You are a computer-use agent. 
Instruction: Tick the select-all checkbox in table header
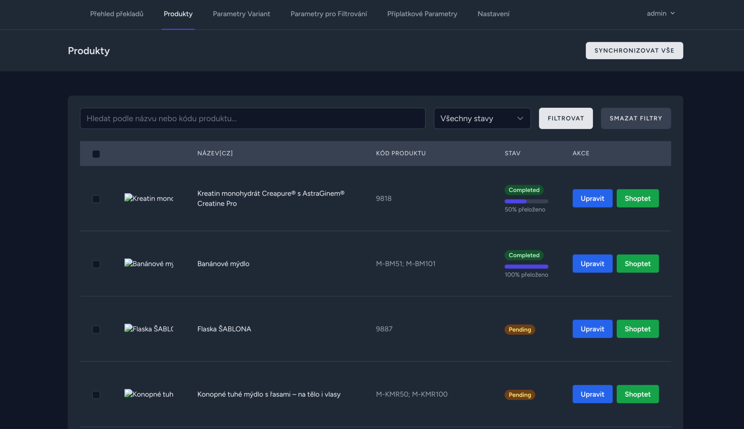[x=96, y=154]
